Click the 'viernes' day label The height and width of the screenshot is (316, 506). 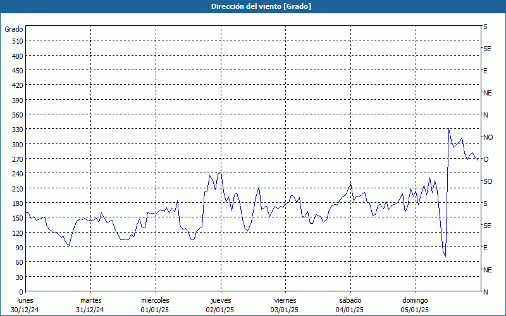click(x=285, y=300)
